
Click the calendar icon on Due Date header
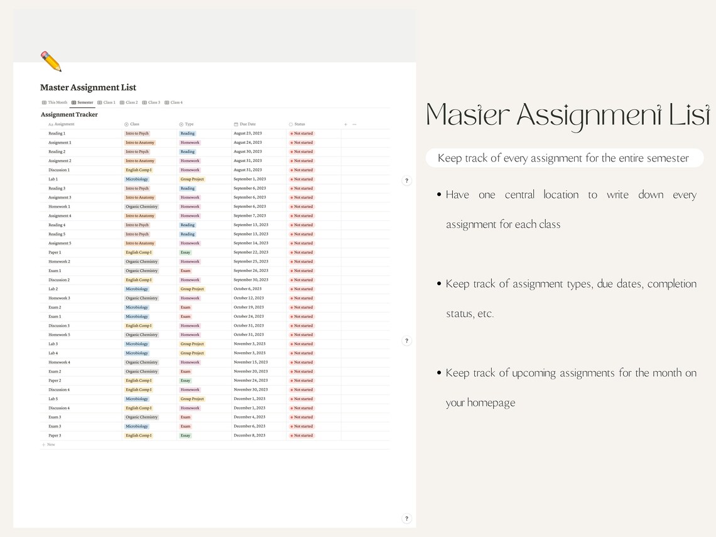click(236, 124)
